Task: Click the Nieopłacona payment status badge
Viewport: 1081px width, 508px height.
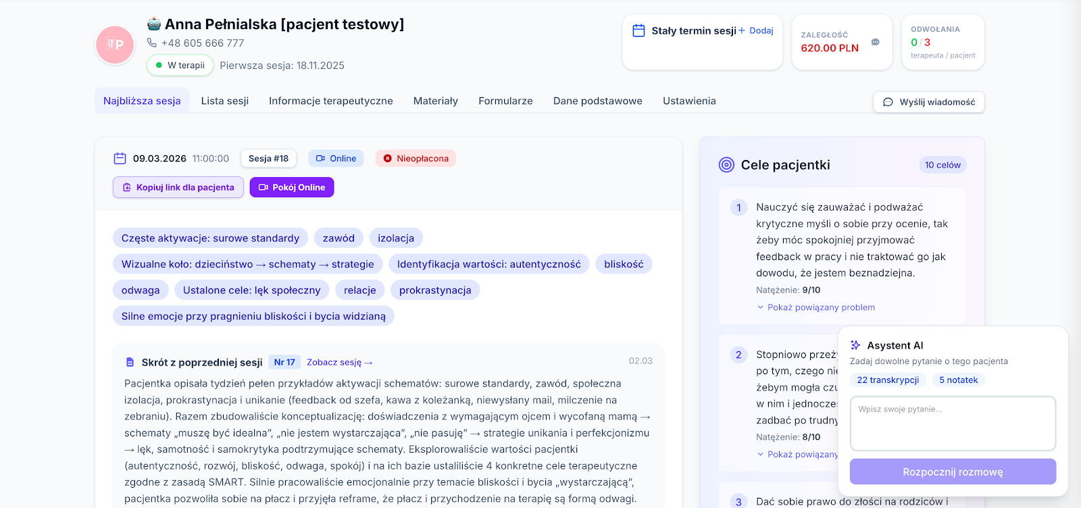Action: [x=416, y=159]
